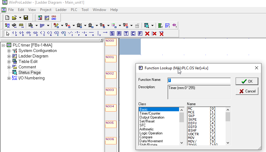The width and height of the screenshot is (266, 152).
Task: Select Data Movement class
Action: coord(151,141)
